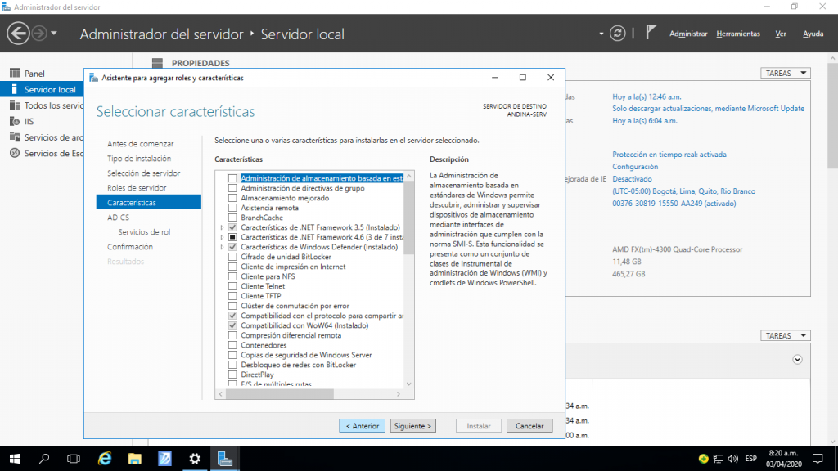Open the time zone Bogotá, Lima, Quito link
This screenshot has width=838, height=471.
click(683, 191)
